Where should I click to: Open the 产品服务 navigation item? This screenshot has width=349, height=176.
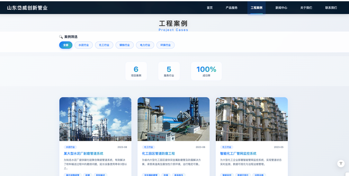(x=232, y=8)
